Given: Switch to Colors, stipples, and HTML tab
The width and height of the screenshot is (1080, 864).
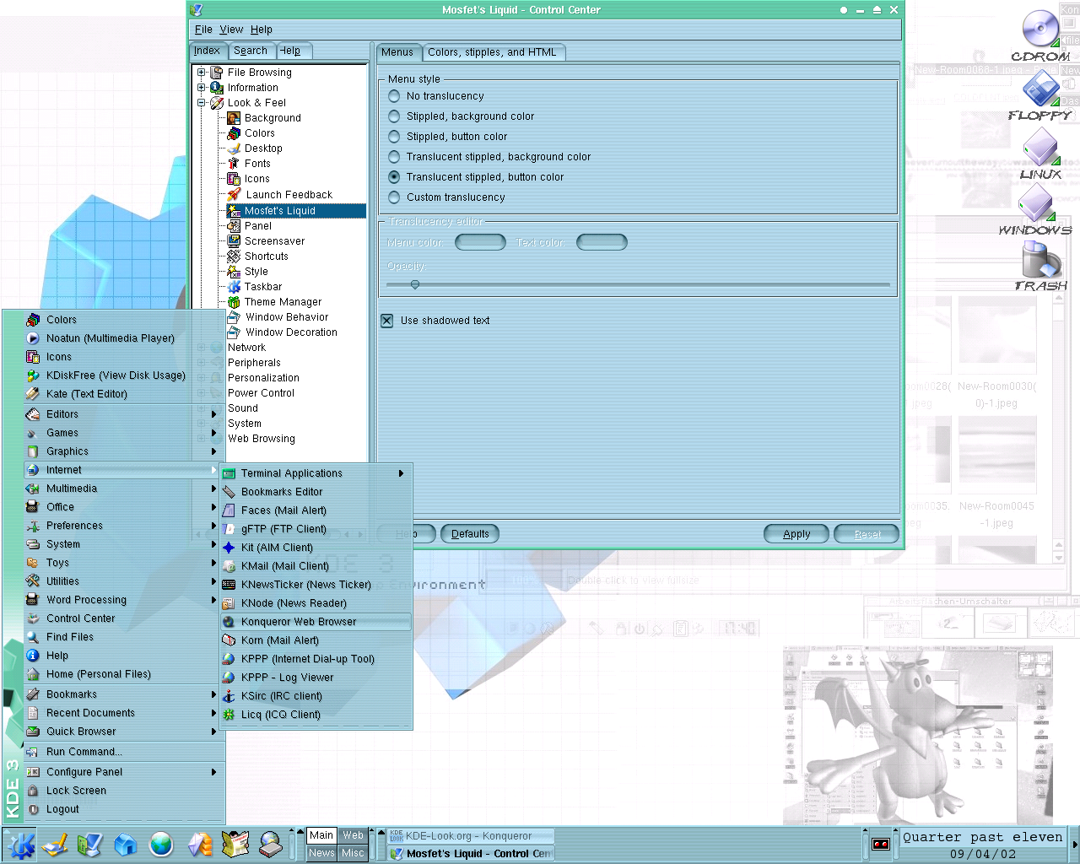Looking at the screenshot, I should tap(492, 52).
